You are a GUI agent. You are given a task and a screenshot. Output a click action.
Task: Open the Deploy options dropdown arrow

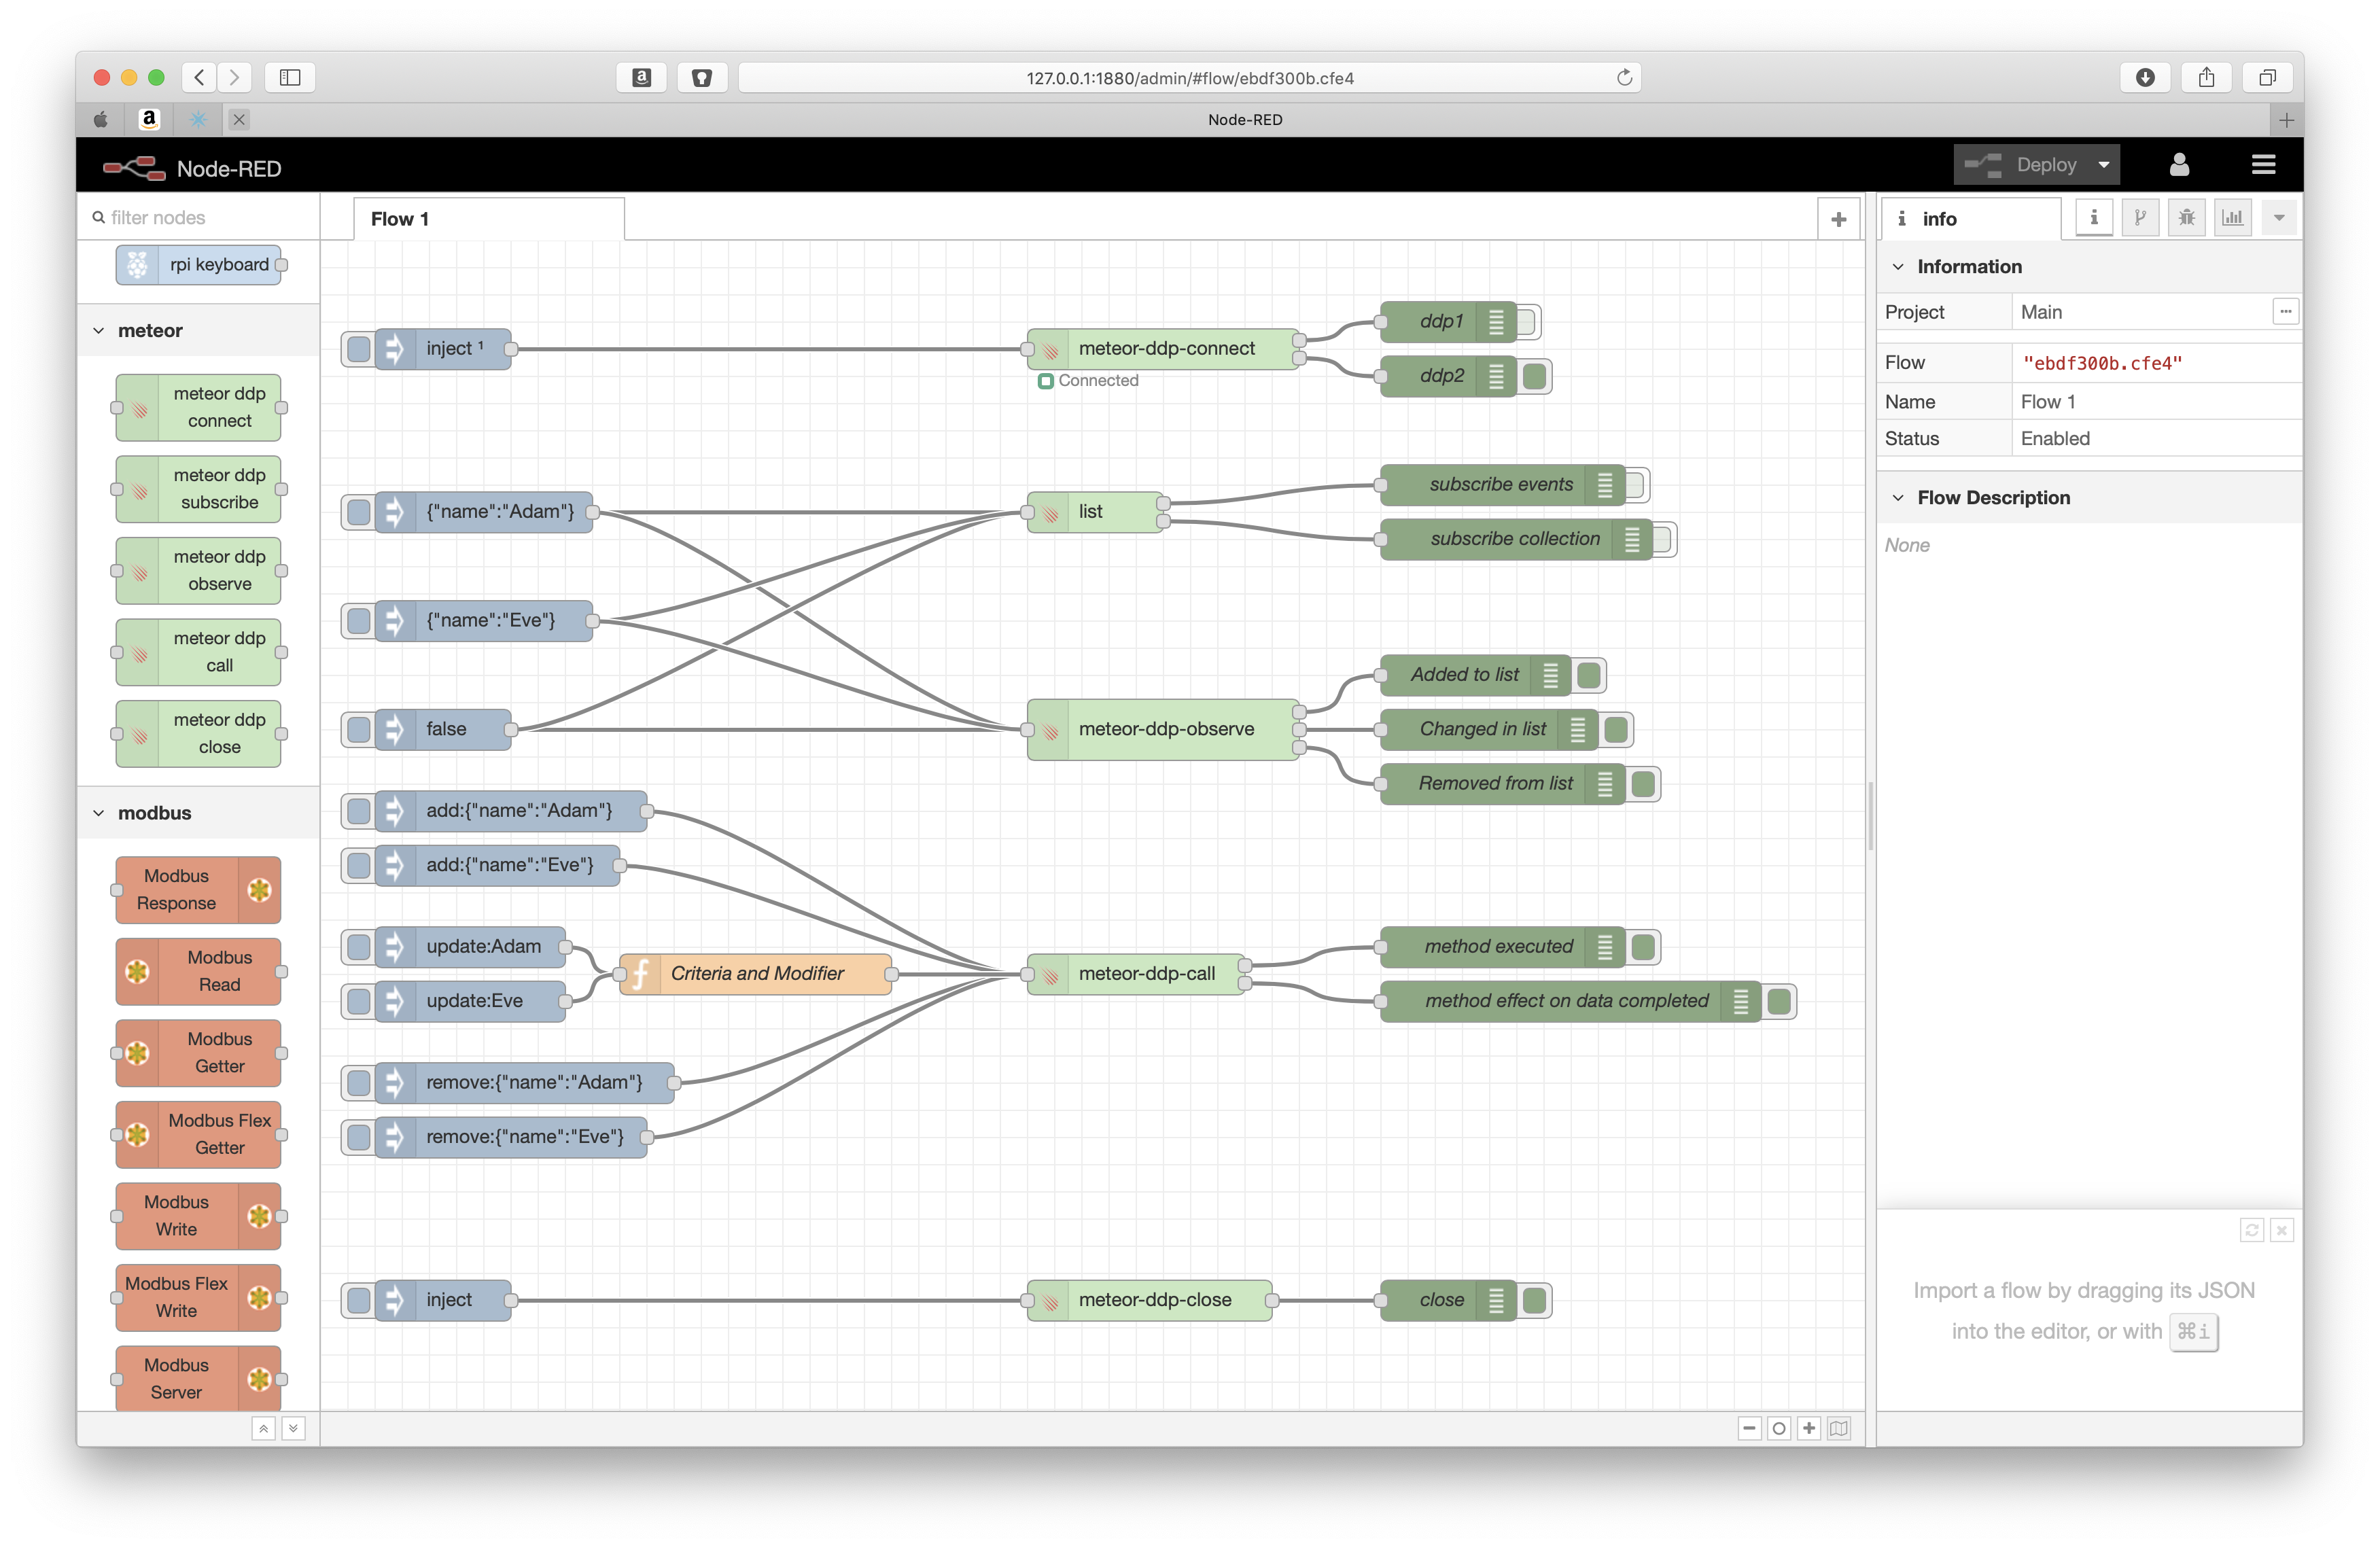2103,165
